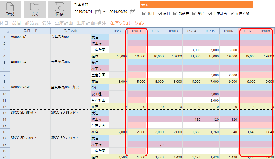The image size is (275, 159).
Task: Disable the 受注 display checkbox
Action: (194, 13)
